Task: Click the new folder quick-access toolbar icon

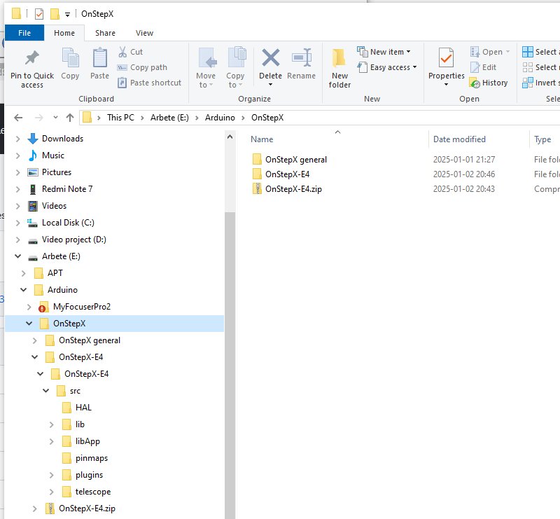Action: click(x=55, y=14)
